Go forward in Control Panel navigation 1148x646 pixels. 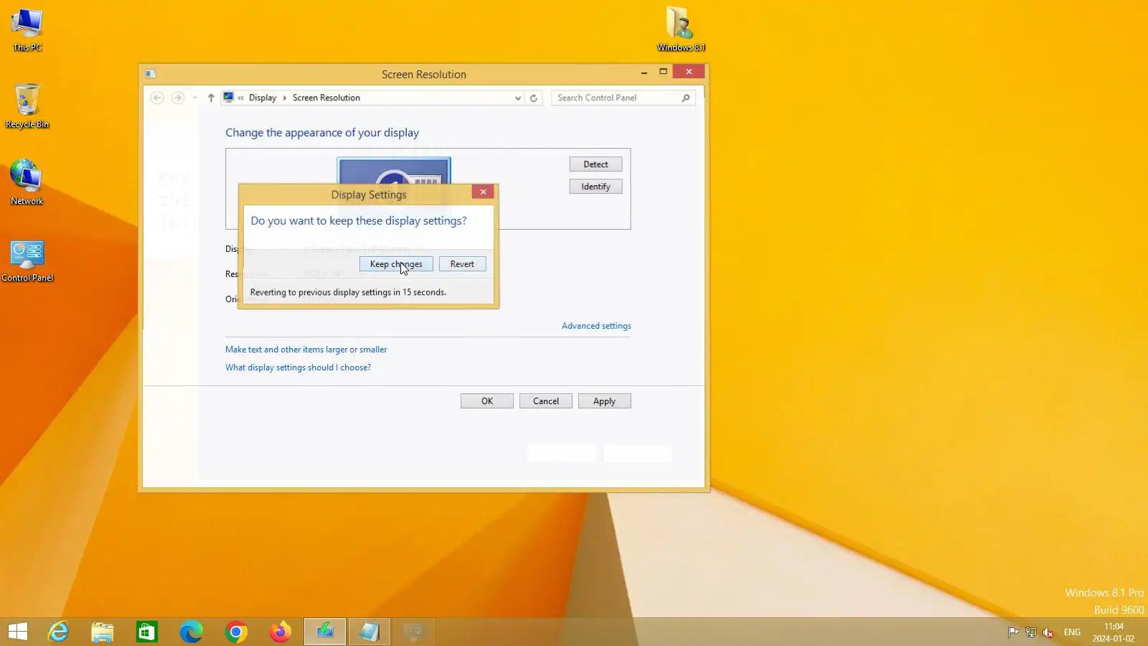coord(178,98)
